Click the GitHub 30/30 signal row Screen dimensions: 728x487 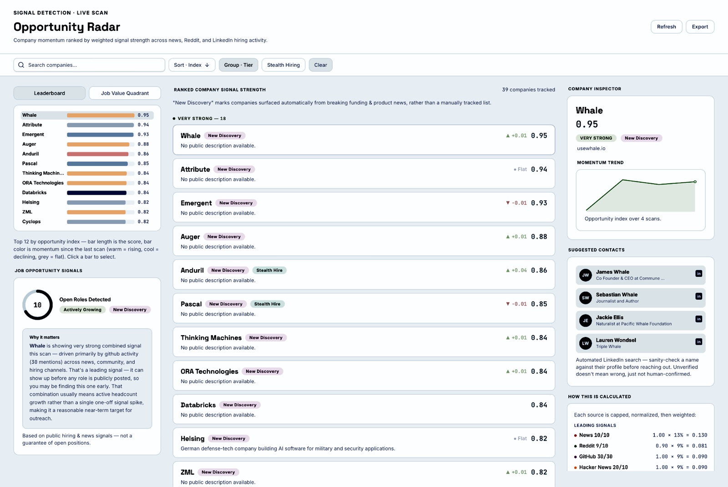641,457
